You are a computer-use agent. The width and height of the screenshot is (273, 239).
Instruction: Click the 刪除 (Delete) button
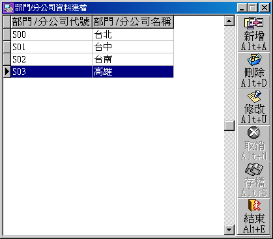pos(253,70)
